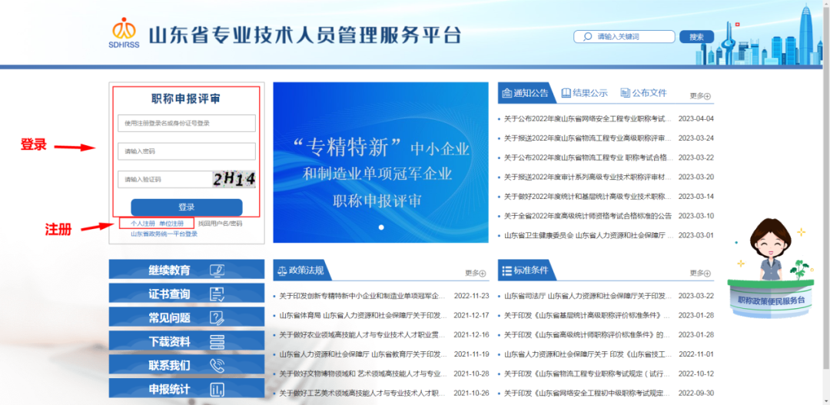Open policy 山东省体育局 山东省人力资源和社会保障厅关于印发
Image resolution: width=830 pixels, height=405 pixels.
[363, 316]
